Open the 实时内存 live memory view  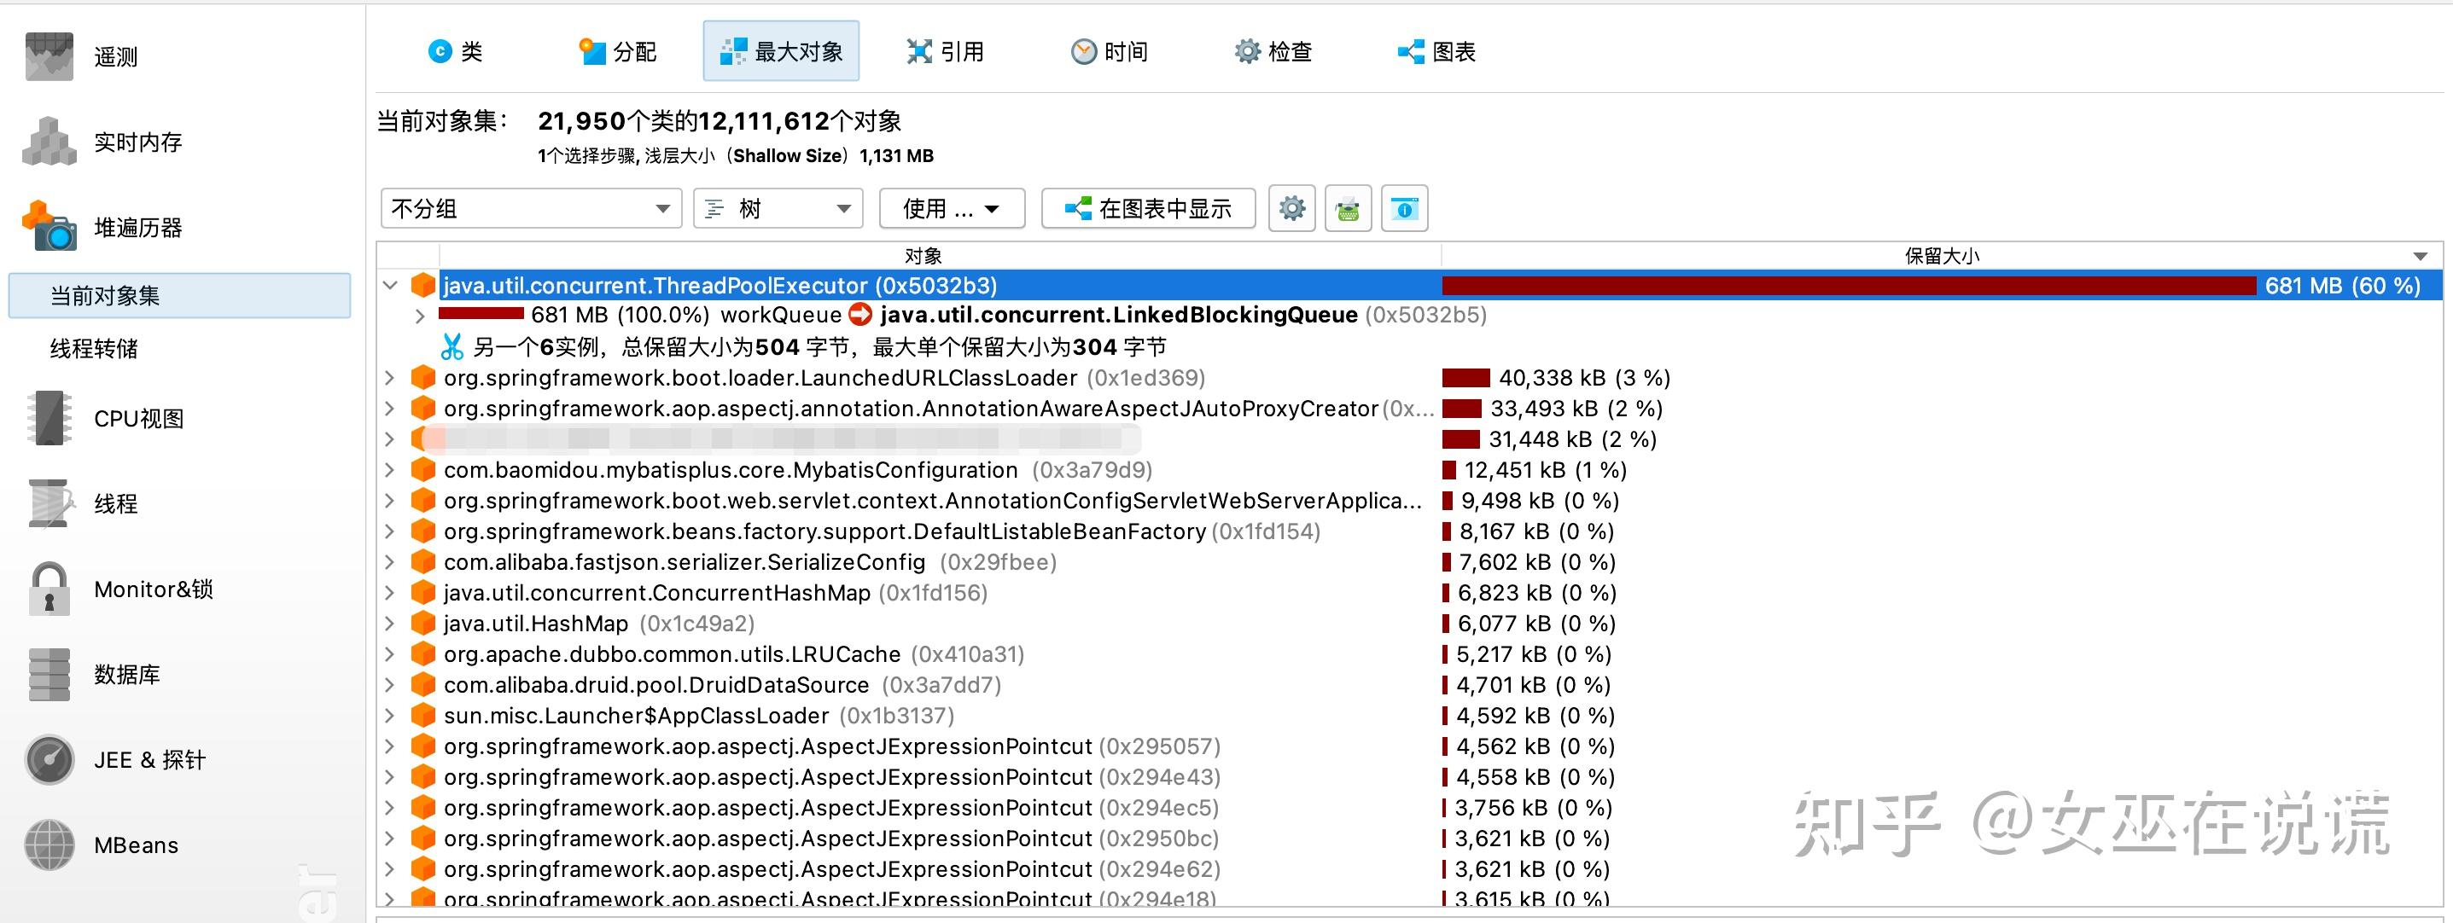(x=138, y=141)
